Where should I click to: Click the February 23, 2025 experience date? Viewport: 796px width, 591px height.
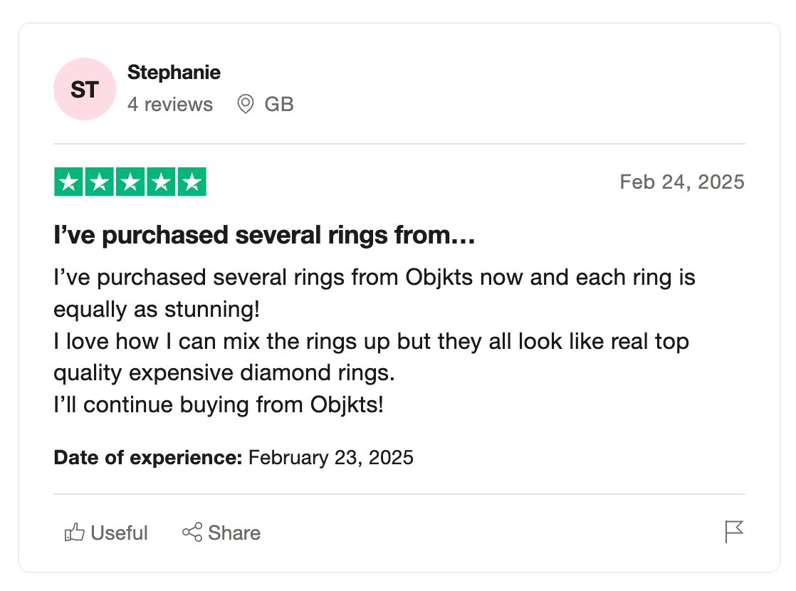coord(331,457)
